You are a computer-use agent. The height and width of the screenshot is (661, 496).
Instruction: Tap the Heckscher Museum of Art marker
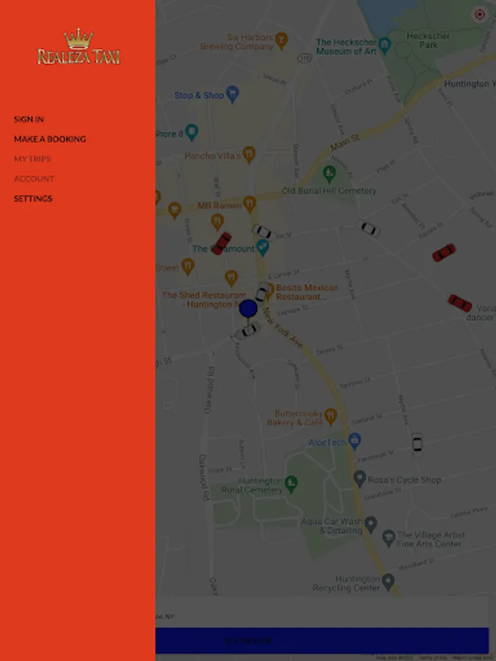[x=384, y=45]
